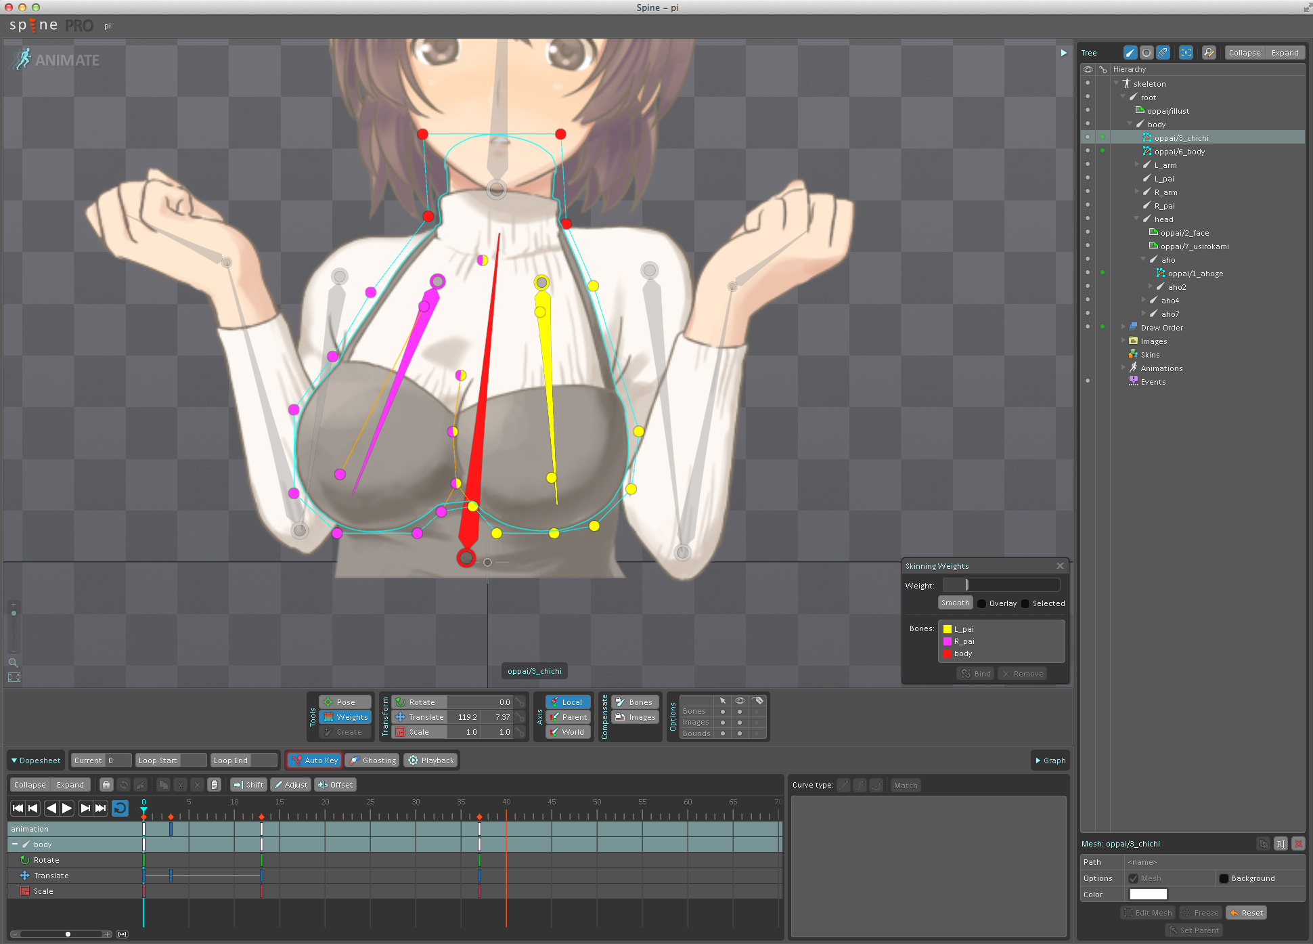The image size is (1313, 944).
Task: Expand the Draw Order node
Action: [x=1123, y=327]
